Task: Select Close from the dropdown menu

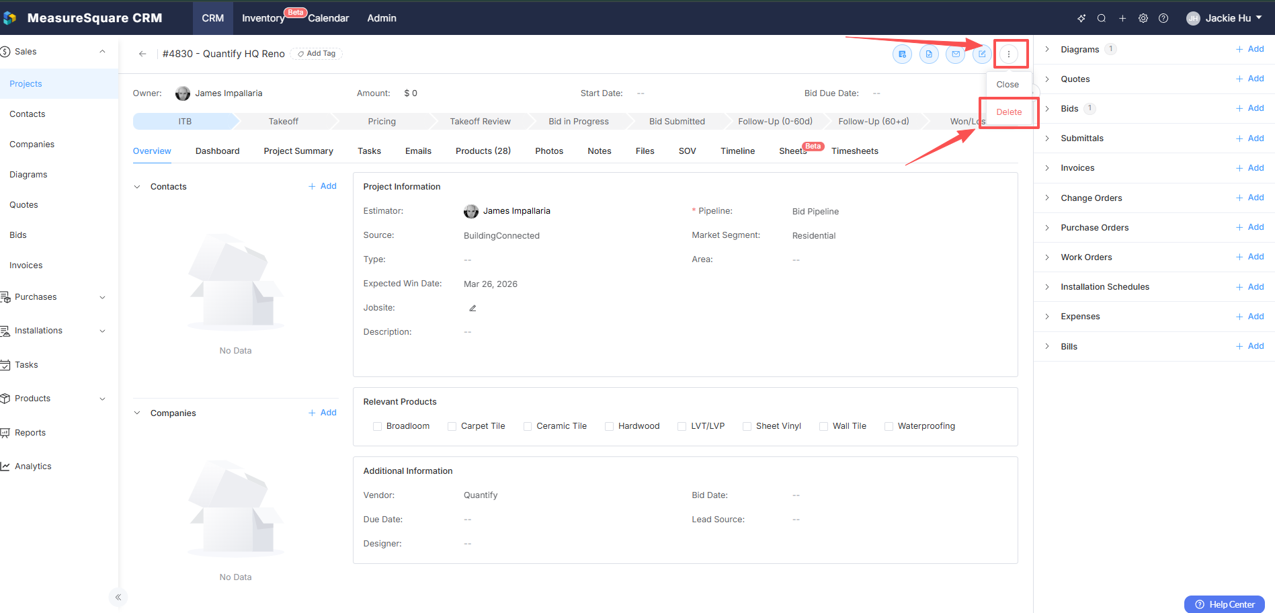Action: point(1007,85)
